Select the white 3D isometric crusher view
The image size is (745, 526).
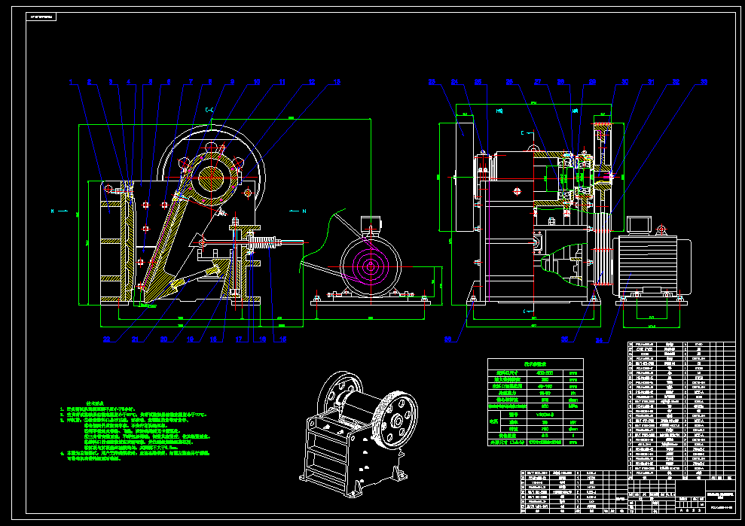pyautogui.click(x=359, y=434)
